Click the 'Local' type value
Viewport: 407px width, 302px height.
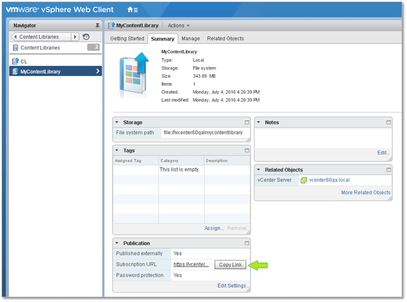198,60
